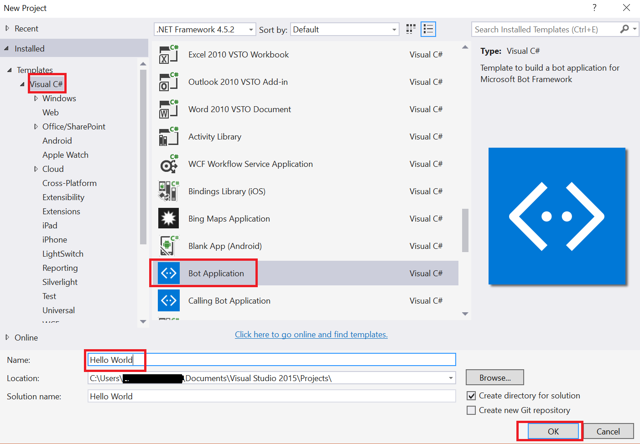The height and width of the screenshot is (444, 640).
Task: Collapse the Installed section
Action: pyautogui.click(x=7, y=48)
